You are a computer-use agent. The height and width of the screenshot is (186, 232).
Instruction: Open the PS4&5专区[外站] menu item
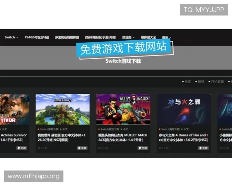tap(37, 37)
